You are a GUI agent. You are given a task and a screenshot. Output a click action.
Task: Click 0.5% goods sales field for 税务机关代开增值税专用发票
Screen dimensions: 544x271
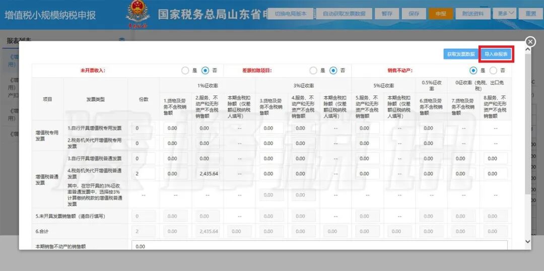point(431,143)
